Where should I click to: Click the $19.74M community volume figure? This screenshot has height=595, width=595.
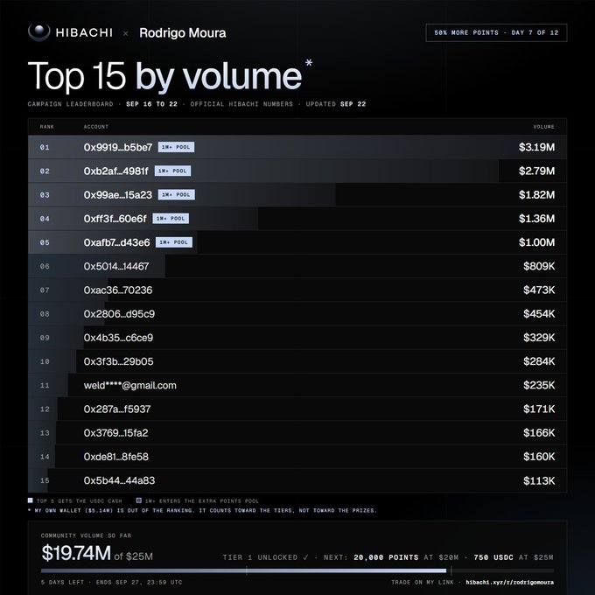(x=76, y=553)
